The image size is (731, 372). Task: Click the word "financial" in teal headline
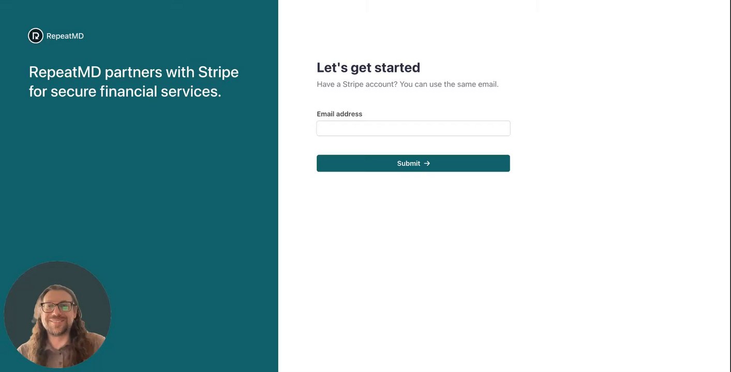[x=128, y=91]
